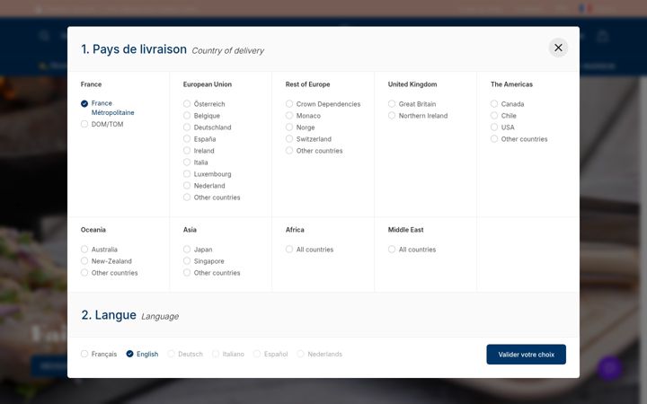The width and height of the screenshot is (647, 404).
Task: Select Northern Ireland delivery option
Action: (418, 116)
